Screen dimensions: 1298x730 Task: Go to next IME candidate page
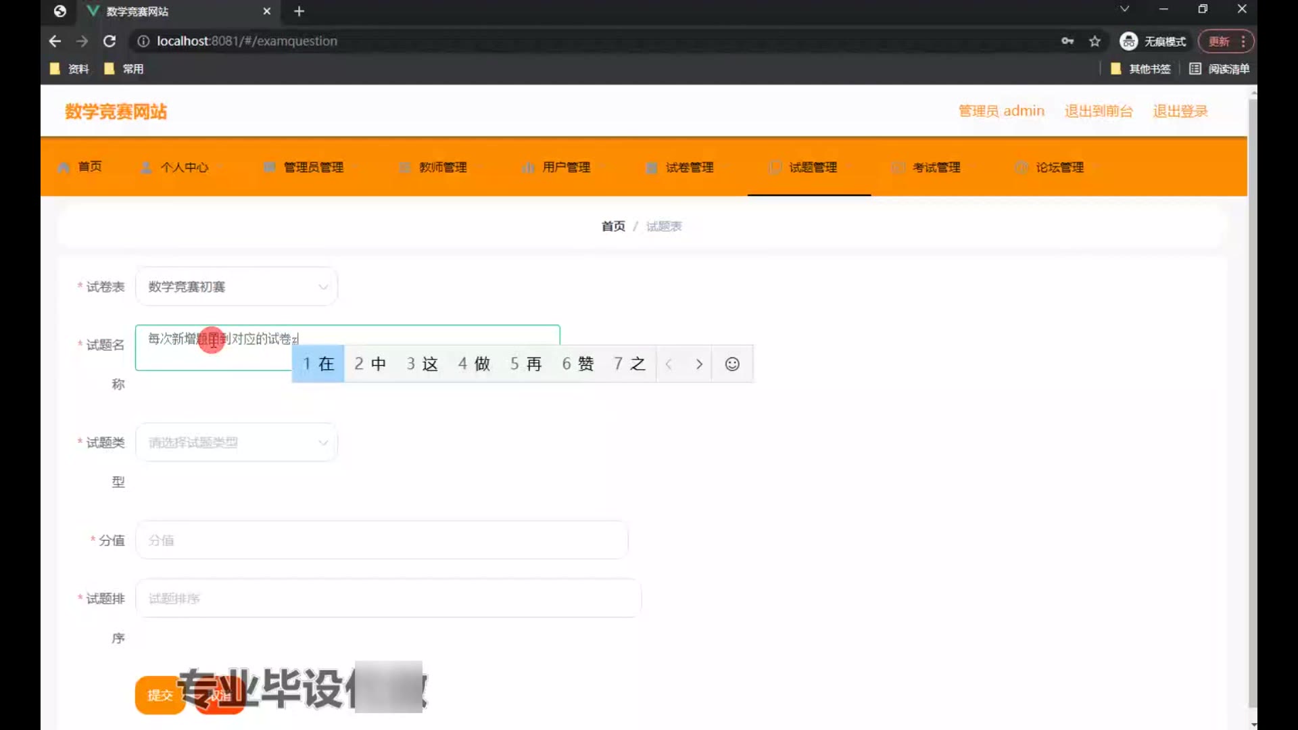click(x=699, y=364)
